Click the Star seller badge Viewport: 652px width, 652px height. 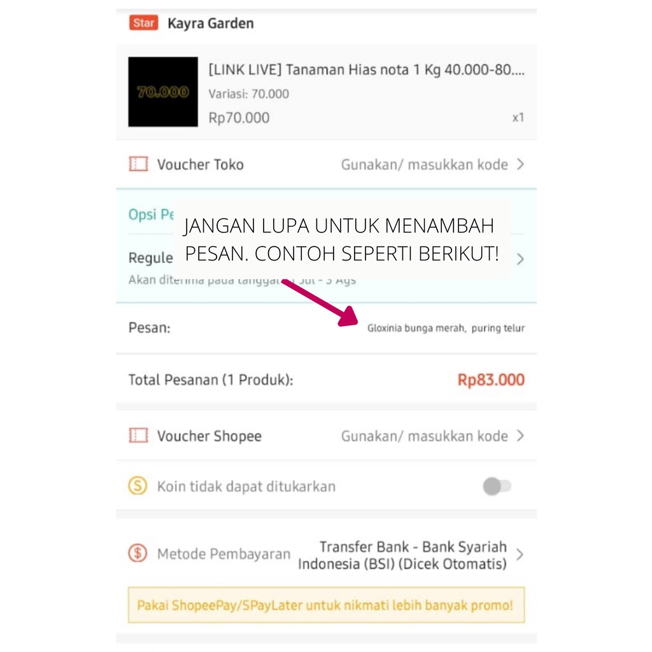click(143, 23)
